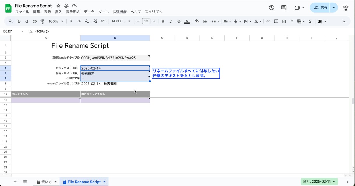Open the 表示形式 menu

(x=73, y=12)
